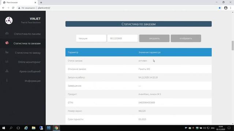Open the текущие order type dropdown

[91, 38]
